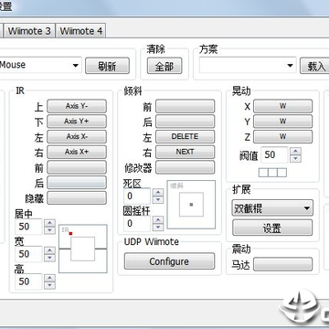The height and width of the screenshot is (329, 329).
Task: Click the 死区 value field
Action: click(137, 196)
